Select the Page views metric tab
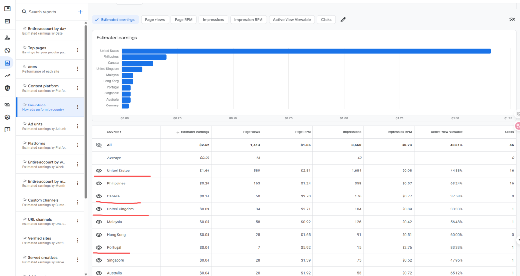Viewport: 520px width, 276px height. click(x=155, y=20)
